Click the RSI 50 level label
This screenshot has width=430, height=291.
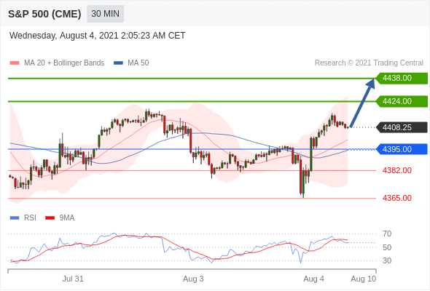387,247
